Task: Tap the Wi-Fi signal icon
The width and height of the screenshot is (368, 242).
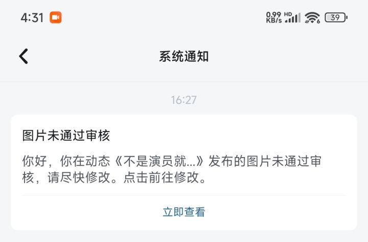Action: pyautogui.click(x=311, y=17)
